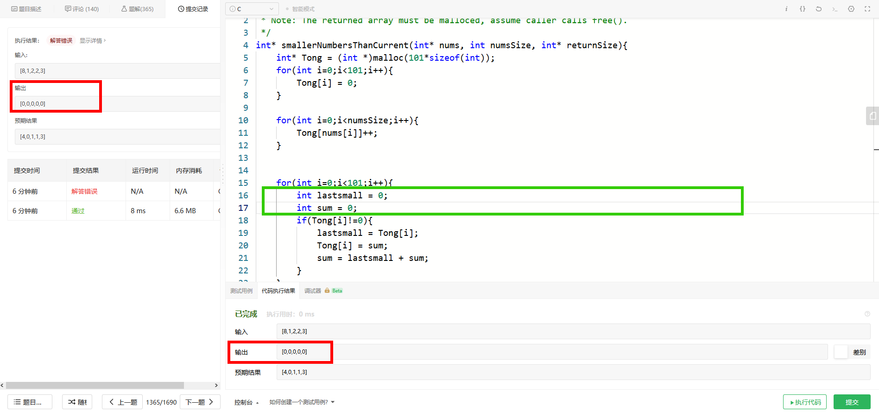Viewport: 879px width, 412px height.
Task: Click the 预期结果 field [4,0,1,1,3] at bottom
Action: 573,372
